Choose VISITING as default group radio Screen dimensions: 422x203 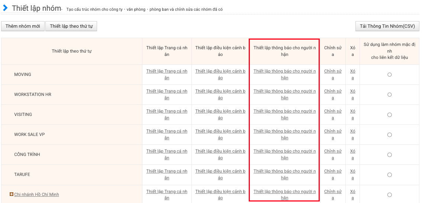(389, 114)
